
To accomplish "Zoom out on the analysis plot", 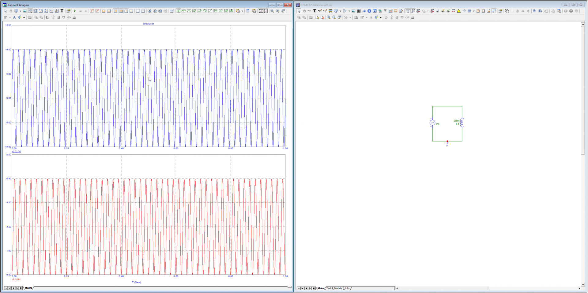I will tap(277, 11).
